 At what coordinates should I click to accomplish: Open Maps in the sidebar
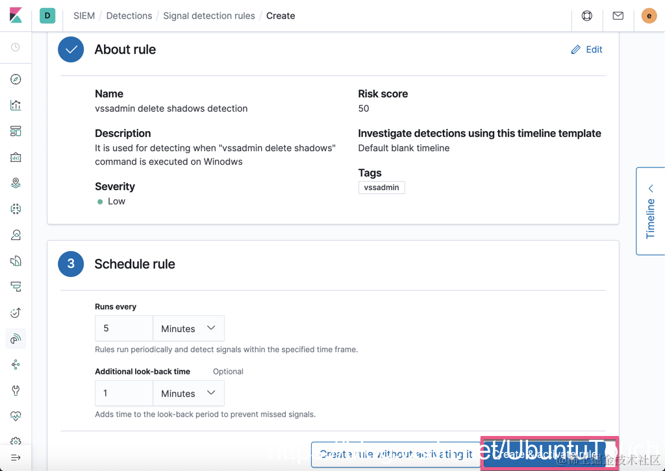(x=16, y=183)
